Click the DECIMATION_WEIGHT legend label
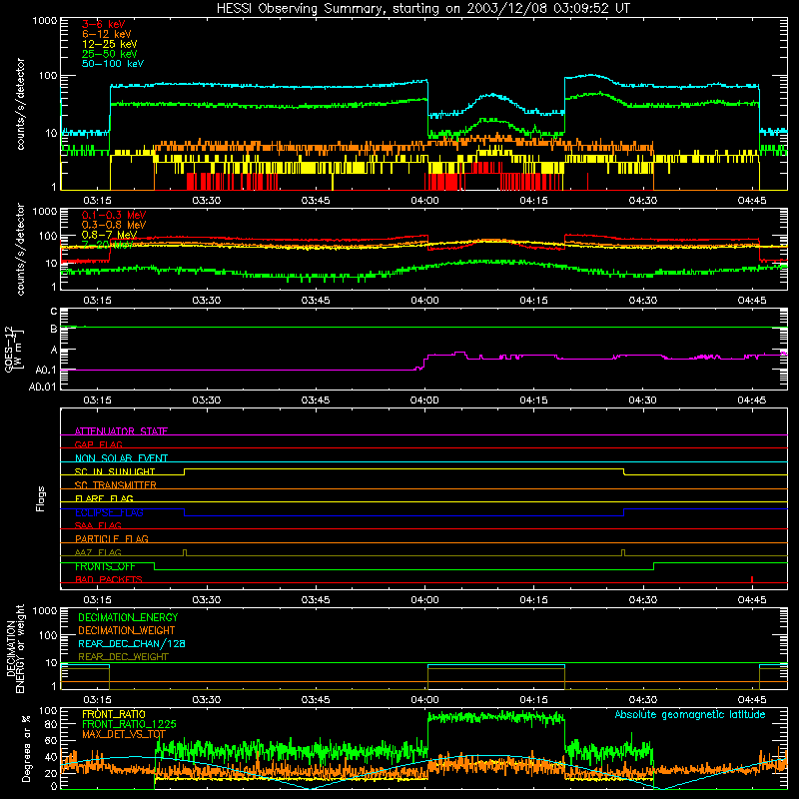 127,630
